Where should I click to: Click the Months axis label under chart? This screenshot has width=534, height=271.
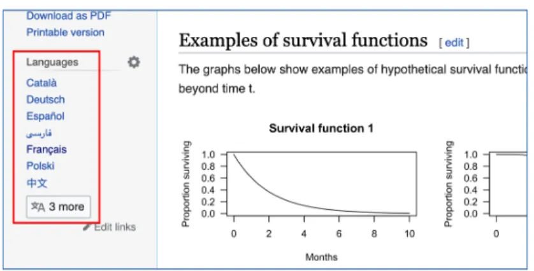coord(321,257)
